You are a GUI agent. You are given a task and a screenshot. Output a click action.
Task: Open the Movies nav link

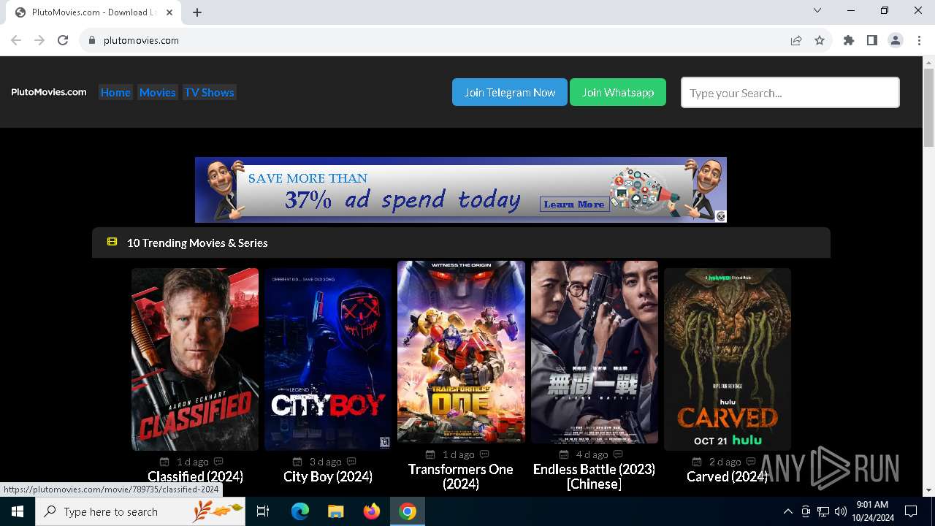[x=157, y=92]
